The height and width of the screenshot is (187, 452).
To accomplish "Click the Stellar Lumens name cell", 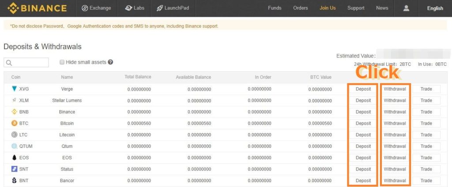I will 67,100.
